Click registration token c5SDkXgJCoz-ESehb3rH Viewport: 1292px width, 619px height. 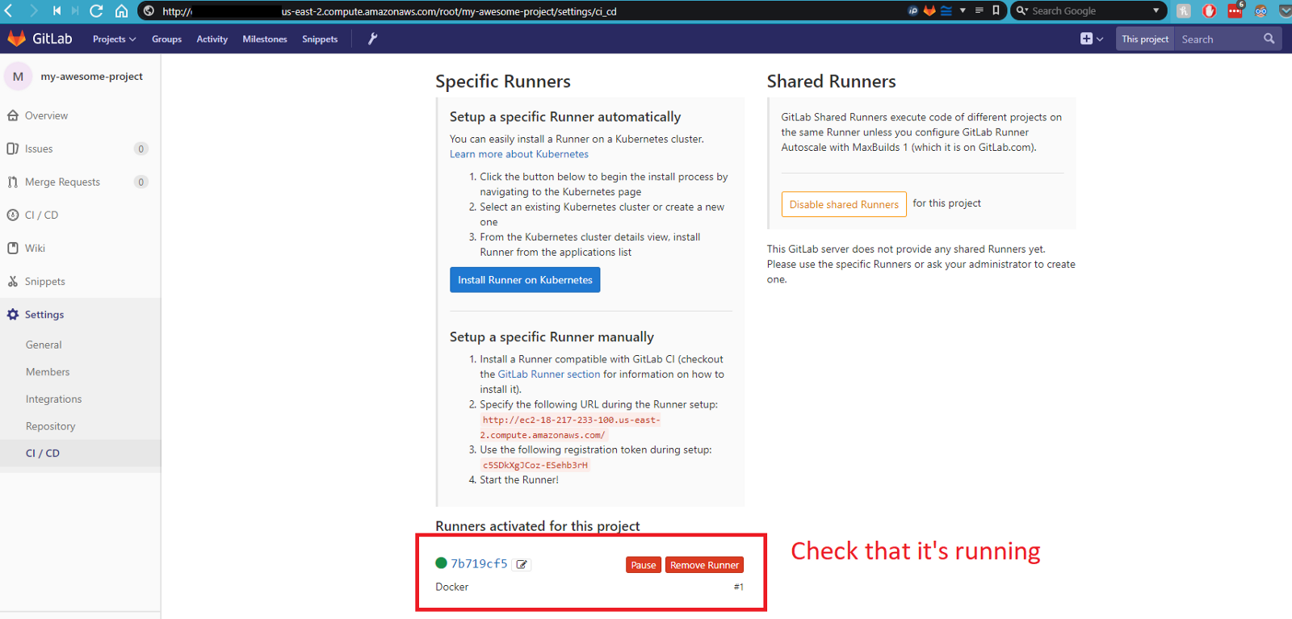coord(535,466)
